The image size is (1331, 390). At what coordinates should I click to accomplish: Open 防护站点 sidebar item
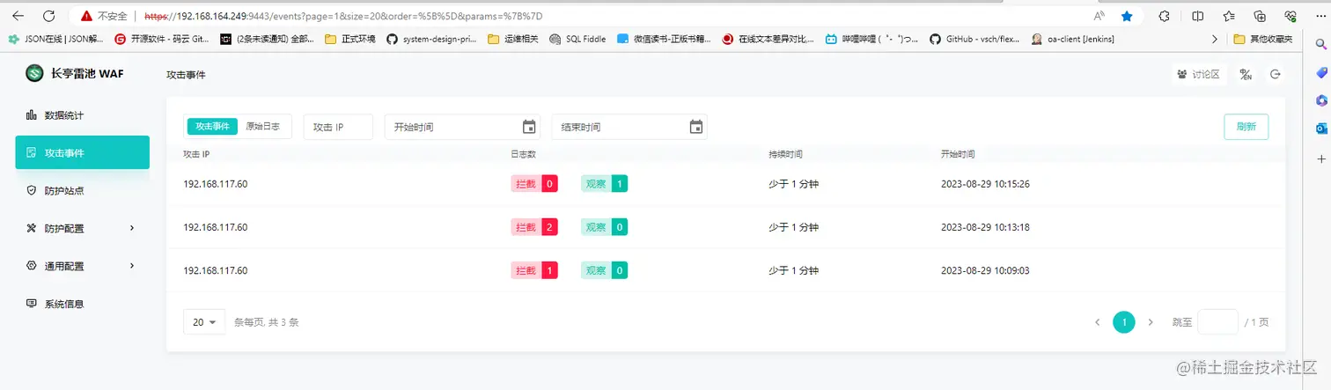[82, 190]
